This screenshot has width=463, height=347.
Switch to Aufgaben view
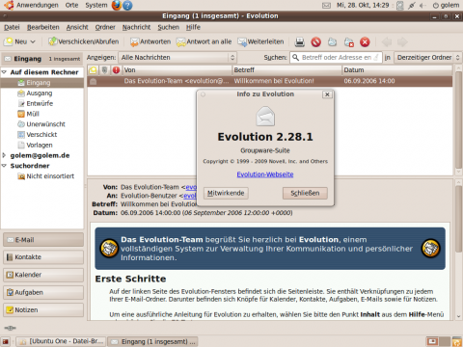point(43,292)
